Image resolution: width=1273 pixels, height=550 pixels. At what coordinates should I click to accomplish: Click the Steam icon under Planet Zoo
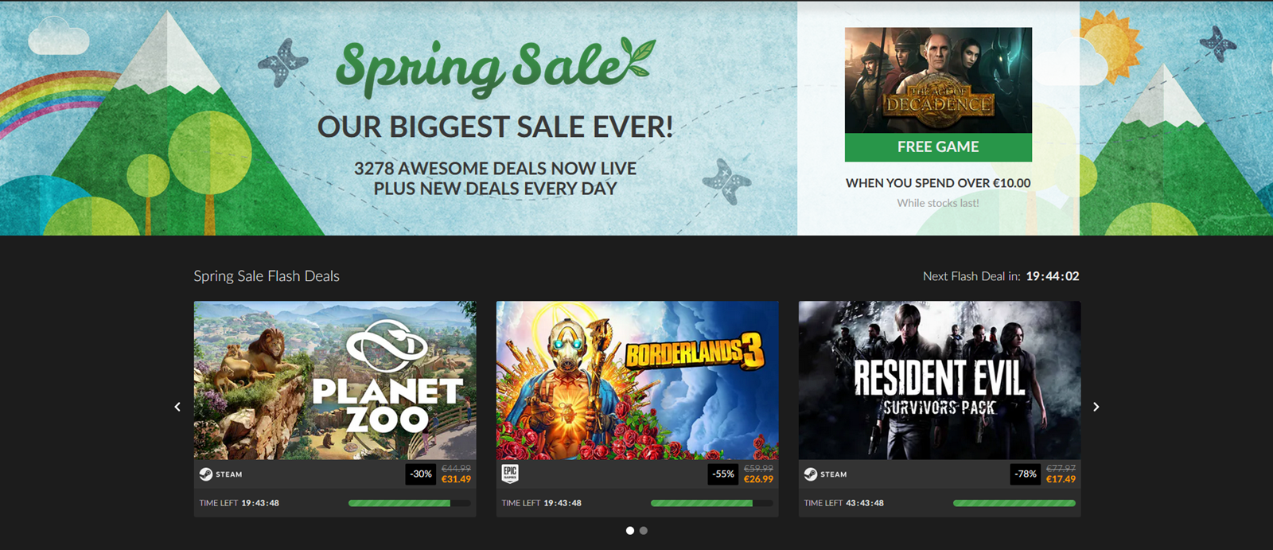point(206,474)
